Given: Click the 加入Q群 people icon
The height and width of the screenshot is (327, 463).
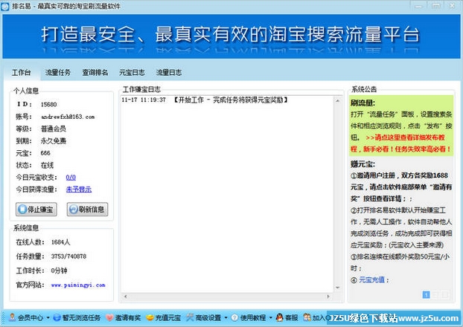Looking at the screenshot, I should [307, 317].
